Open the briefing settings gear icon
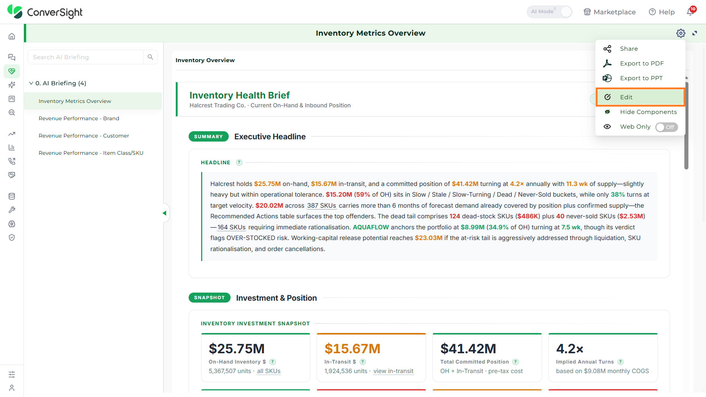Image resolution: width=706 pixels, height=397 pixels. [681, 33]
